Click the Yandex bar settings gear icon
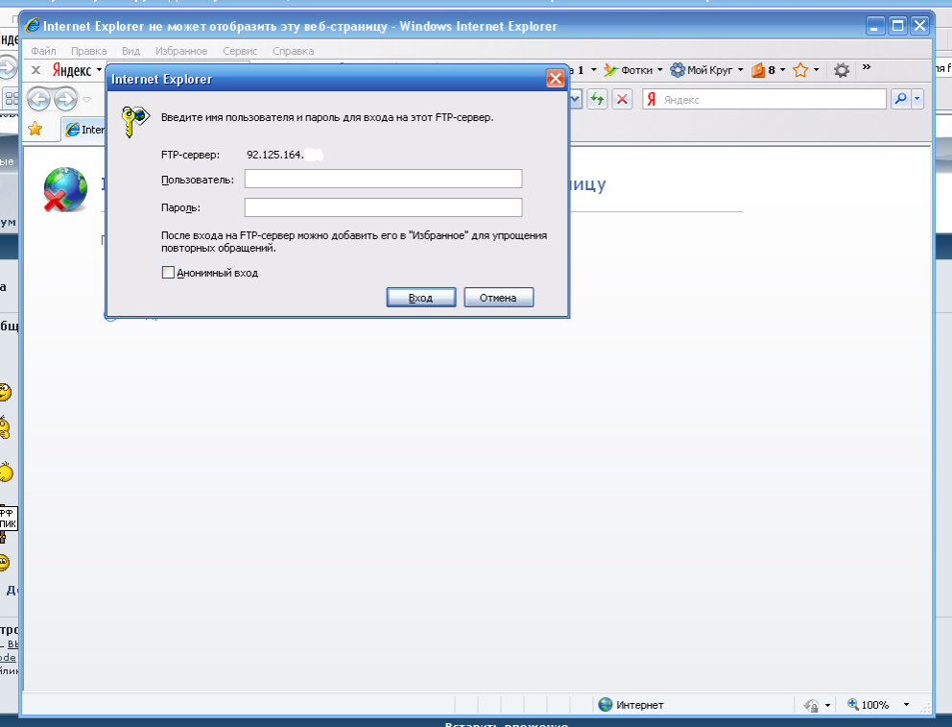The height and width of the screenshot is (727, 952). click(842, 70)
